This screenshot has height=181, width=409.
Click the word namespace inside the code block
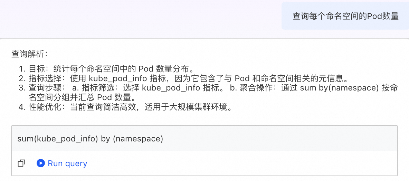tap(138, 139)
